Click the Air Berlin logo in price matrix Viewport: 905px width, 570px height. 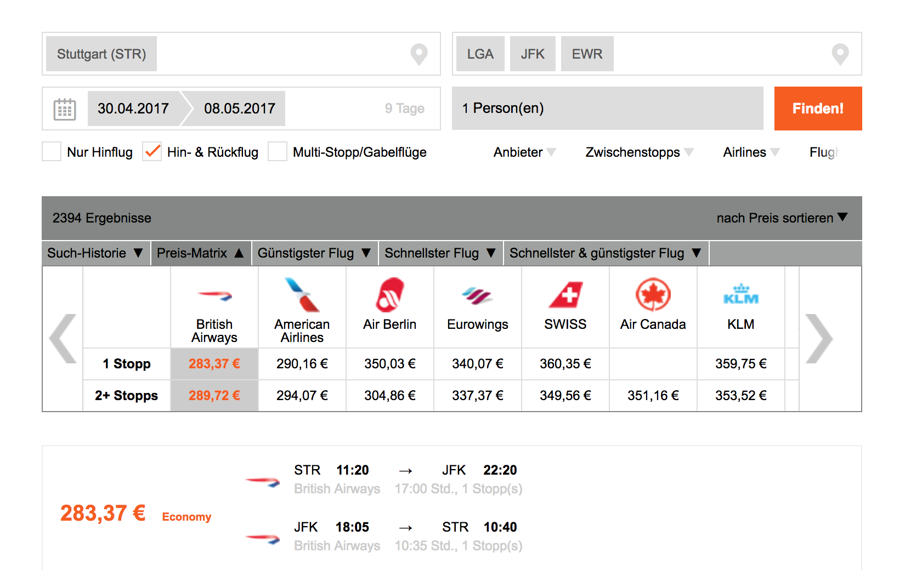(390, 295)
